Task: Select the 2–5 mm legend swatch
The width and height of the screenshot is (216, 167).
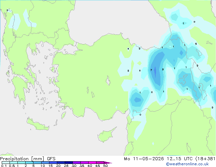Action: point(29,163)
